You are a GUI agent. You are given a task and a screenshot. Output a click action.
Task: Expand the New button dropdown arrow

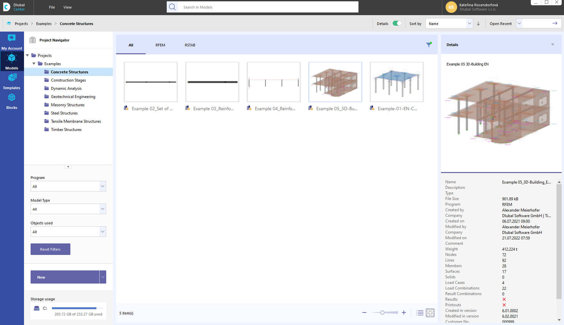(x=103, y=277)
